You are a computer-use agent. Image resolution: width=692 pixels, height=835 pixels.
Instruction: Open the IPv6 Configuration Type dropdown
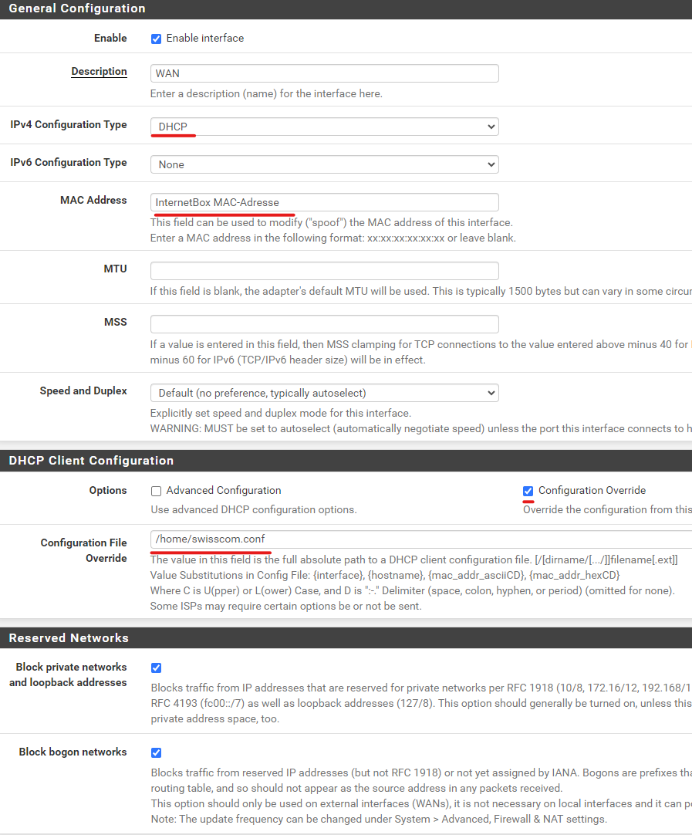324,164
